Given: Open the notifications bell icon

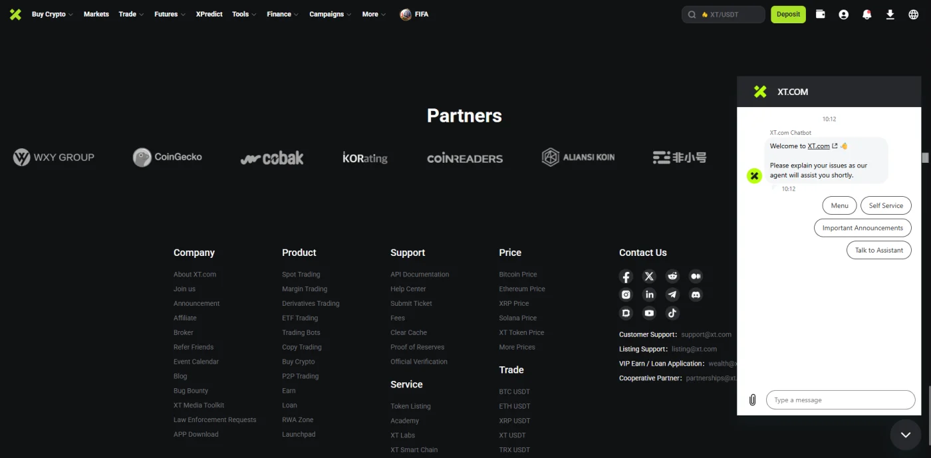Looking at the screenshot, I should 866,14.
